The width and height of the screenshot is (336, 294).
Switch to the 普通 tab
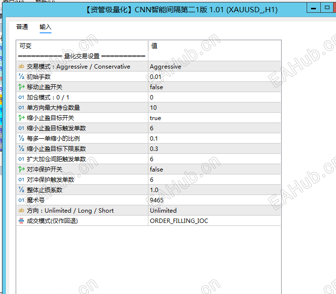point(22,27)
